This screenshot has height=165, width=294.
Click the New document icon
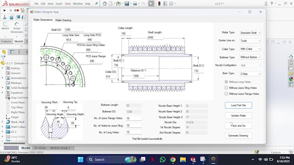click(x=111, y=3)
